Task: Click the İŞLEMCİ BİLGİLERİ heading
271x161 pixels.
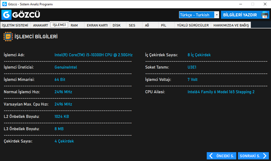Action: click(36, 36)
